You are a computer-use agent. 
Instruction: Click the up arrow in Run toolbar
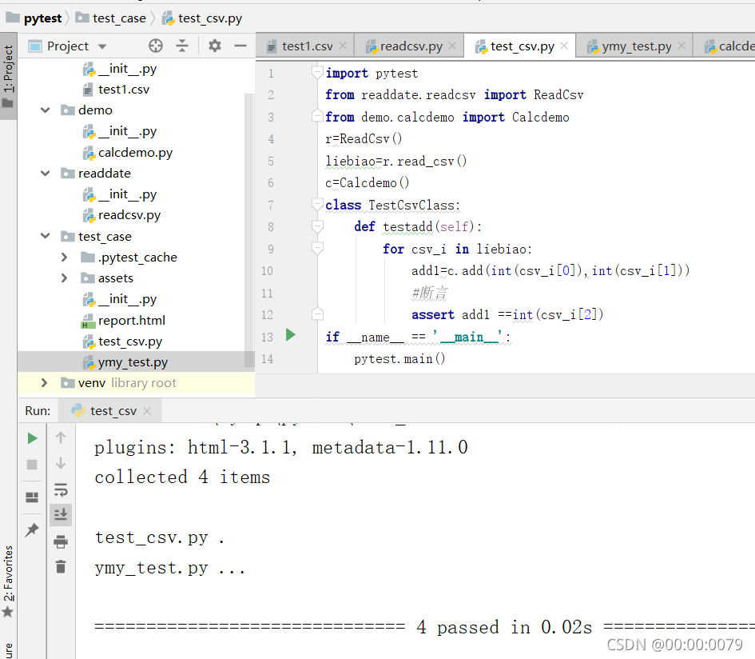coord(61,437)
